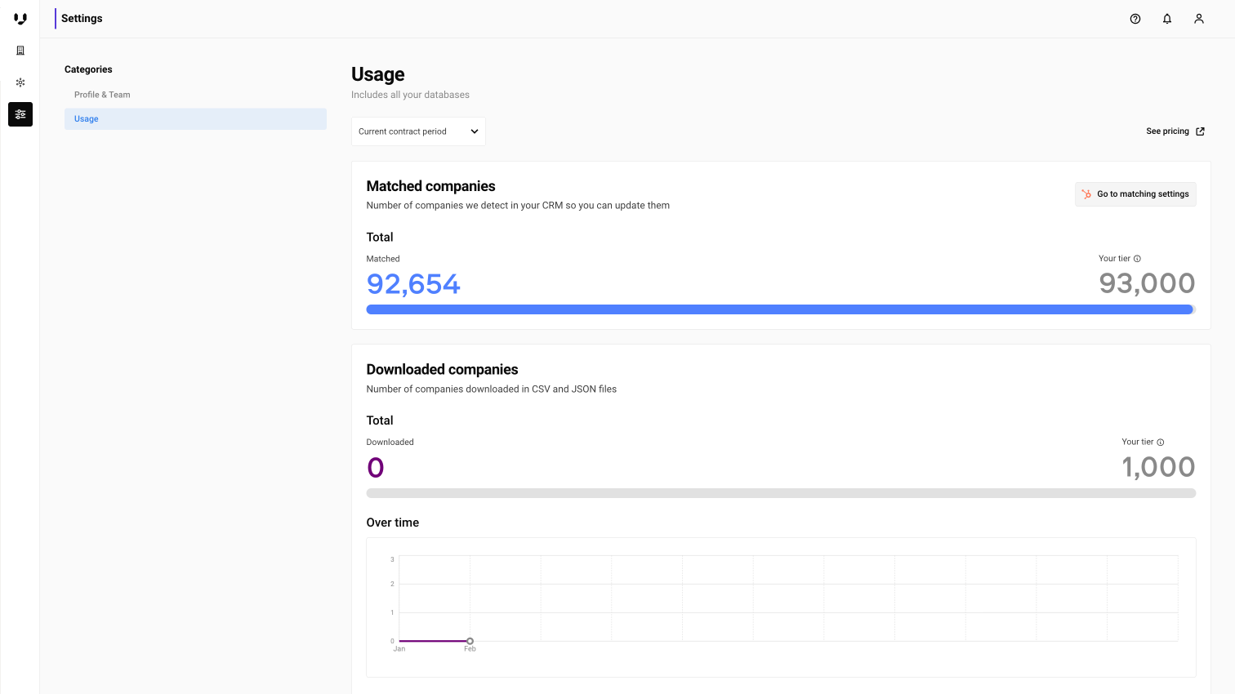Click the 92,654 matched count
Screen dimensions: 1235x694
(413, 284)
